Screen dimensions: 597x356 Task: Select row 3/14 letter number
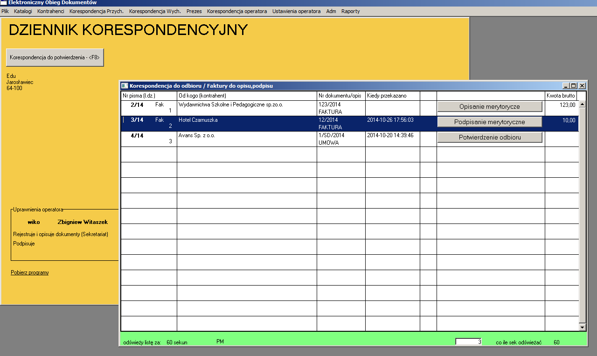tap(137, 120)
